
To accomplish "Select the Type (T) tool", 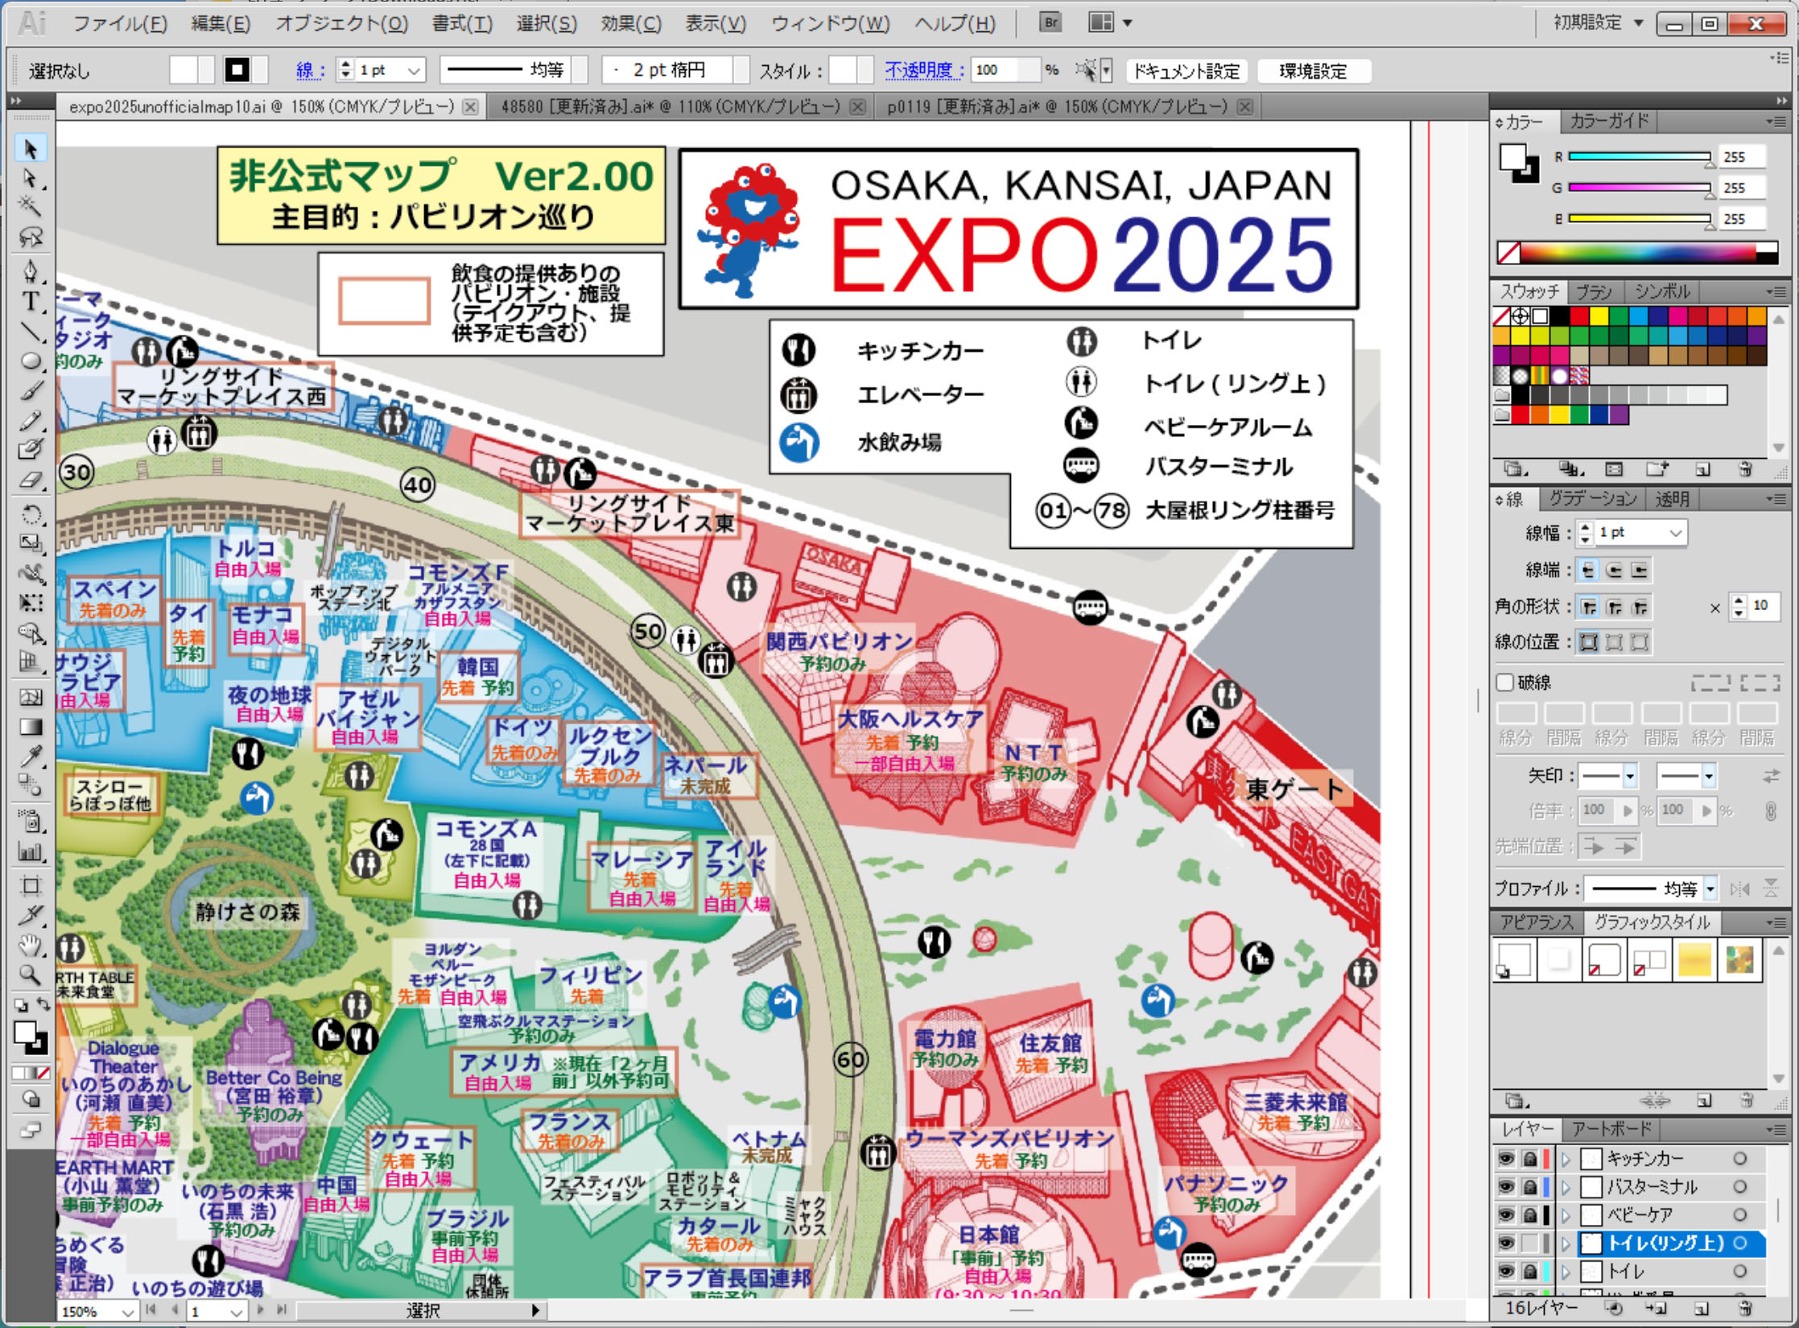I will 31,301.
